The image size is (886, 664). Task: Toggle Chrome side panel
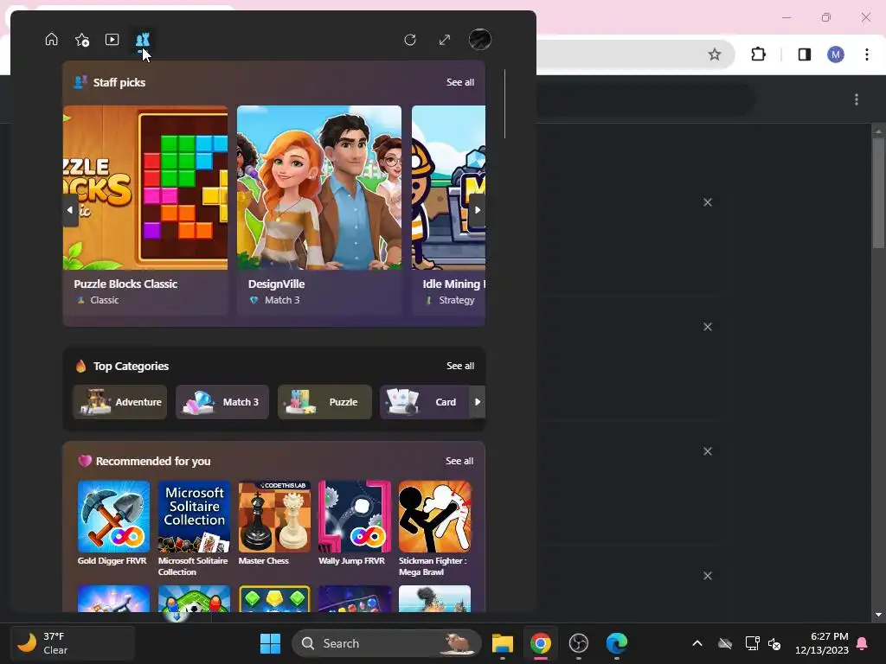point(804,54)
